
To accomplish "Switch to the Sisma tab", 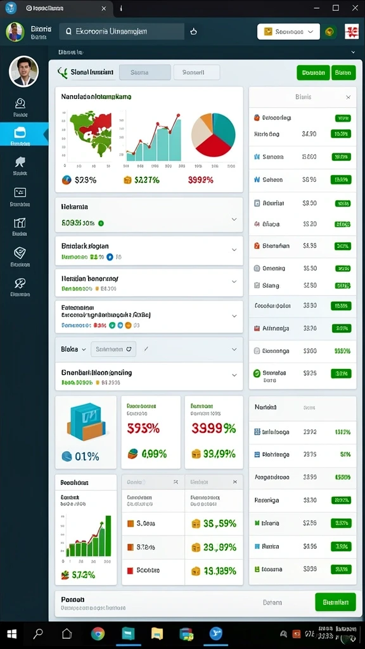I will click(145, 72).
